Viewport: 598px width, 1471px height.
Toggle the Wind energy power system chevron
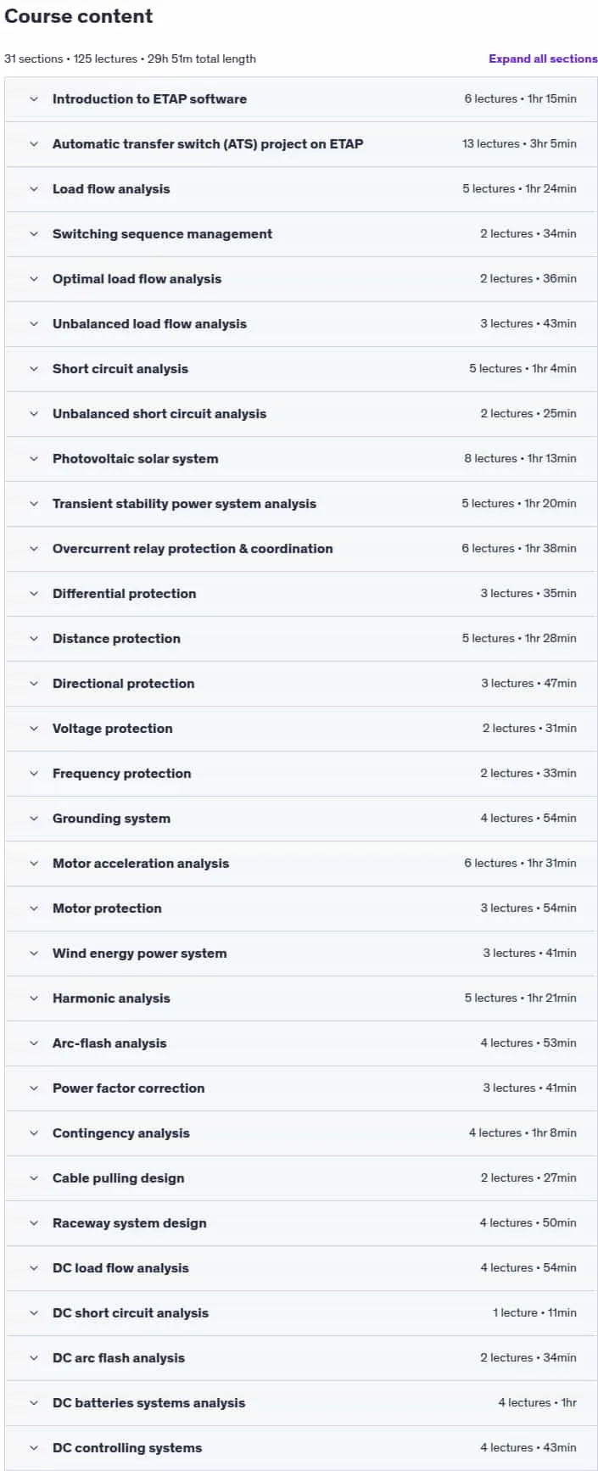tap(34, 954)
